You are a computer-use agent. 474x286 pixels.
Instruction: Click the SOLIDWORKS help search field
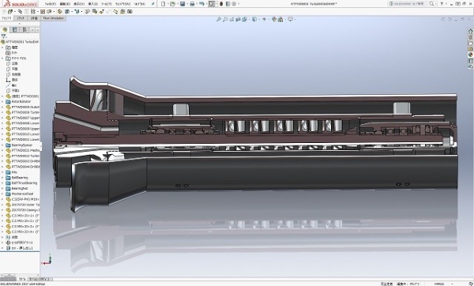tap(411, 4)
